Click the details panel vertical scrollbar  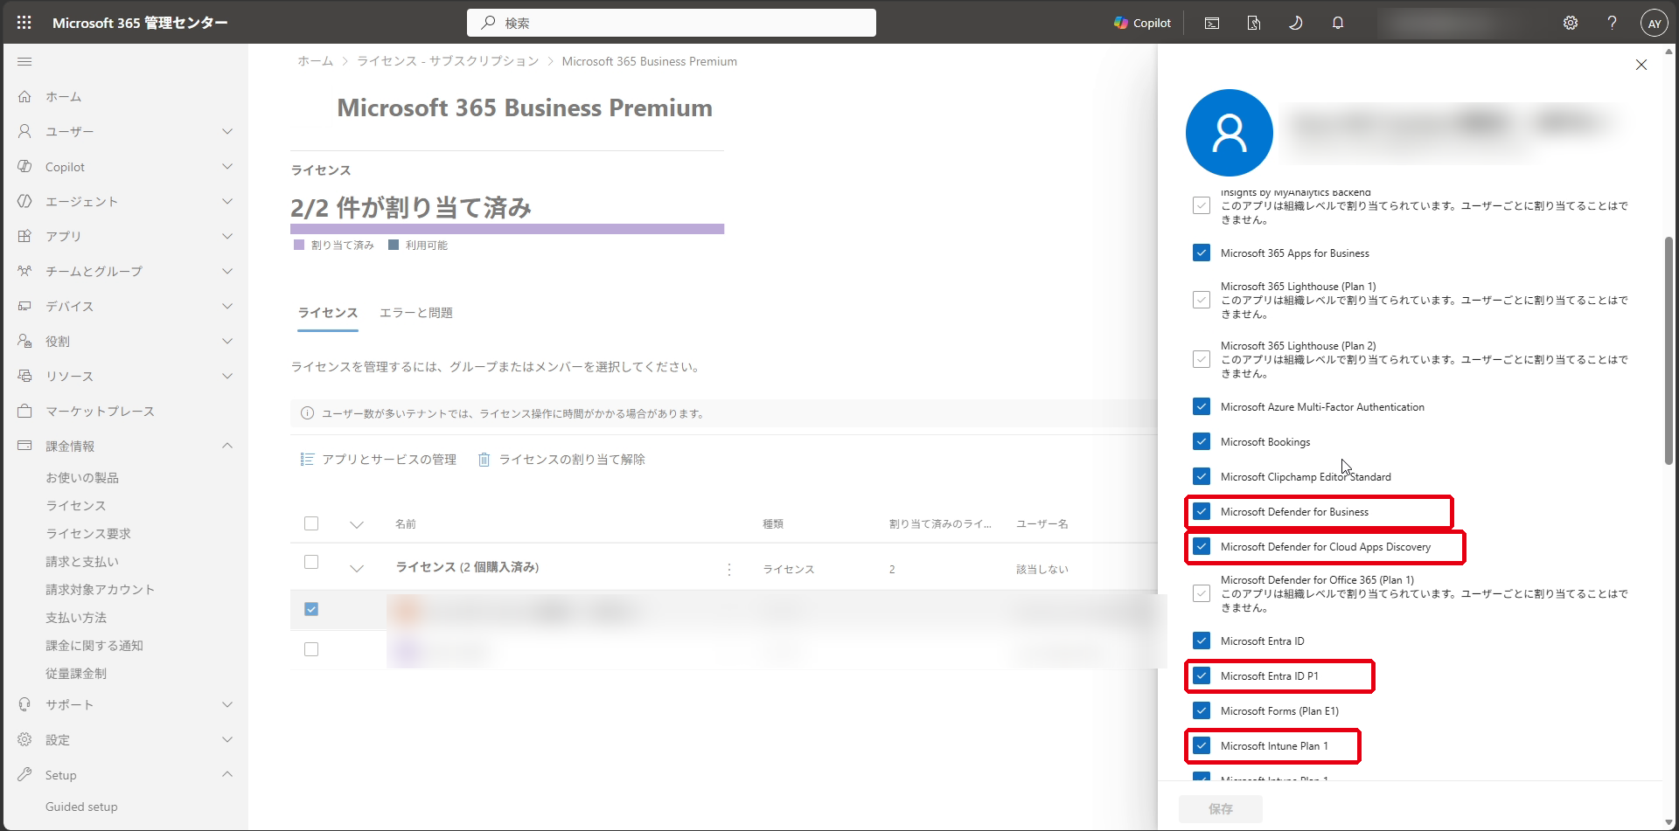(1669, 350)
